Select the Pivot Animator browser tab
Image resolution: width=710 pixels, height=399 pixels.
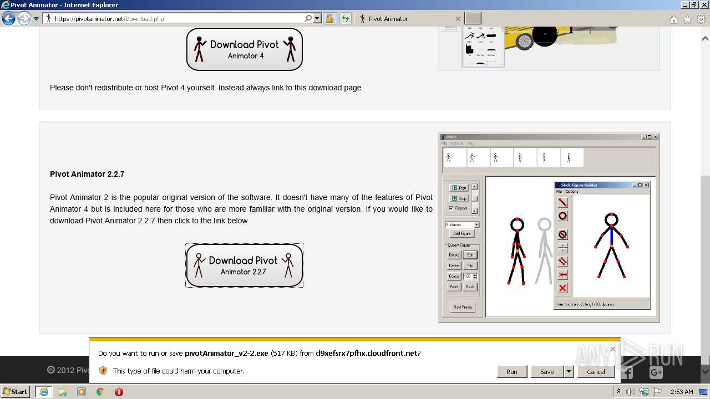click(408, 19)
